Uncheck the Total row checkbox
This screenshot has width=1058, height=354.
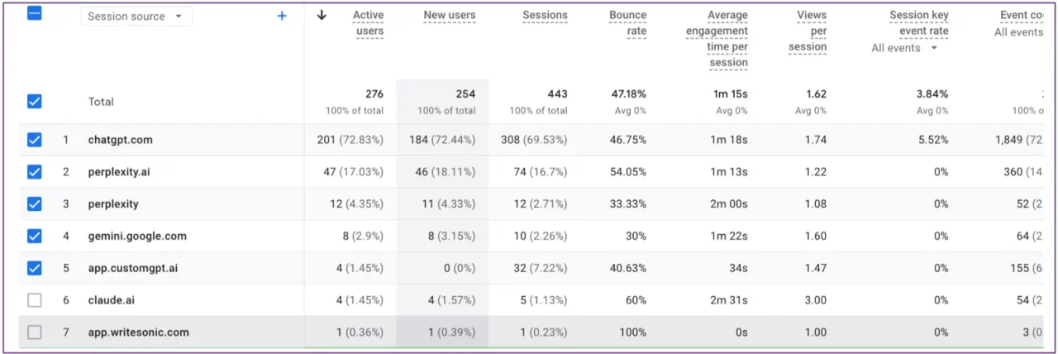click(35, 102)
